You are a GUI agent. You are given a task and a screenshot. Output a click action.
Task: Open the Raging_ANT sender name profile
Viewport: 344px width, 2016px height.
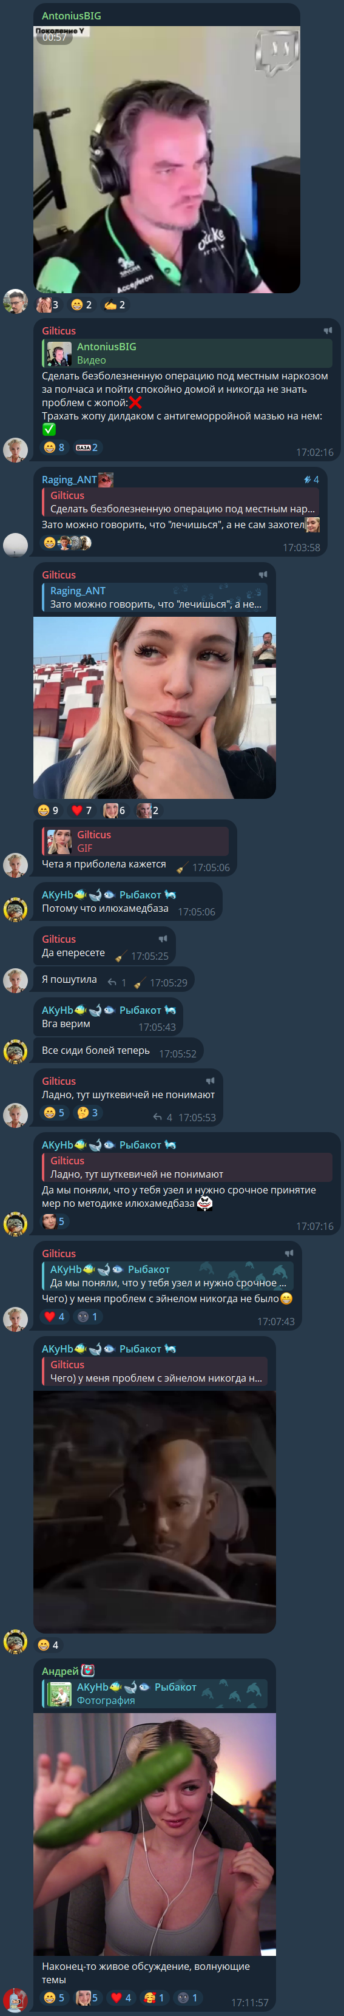pyautogui.click(x=70, y=479)
